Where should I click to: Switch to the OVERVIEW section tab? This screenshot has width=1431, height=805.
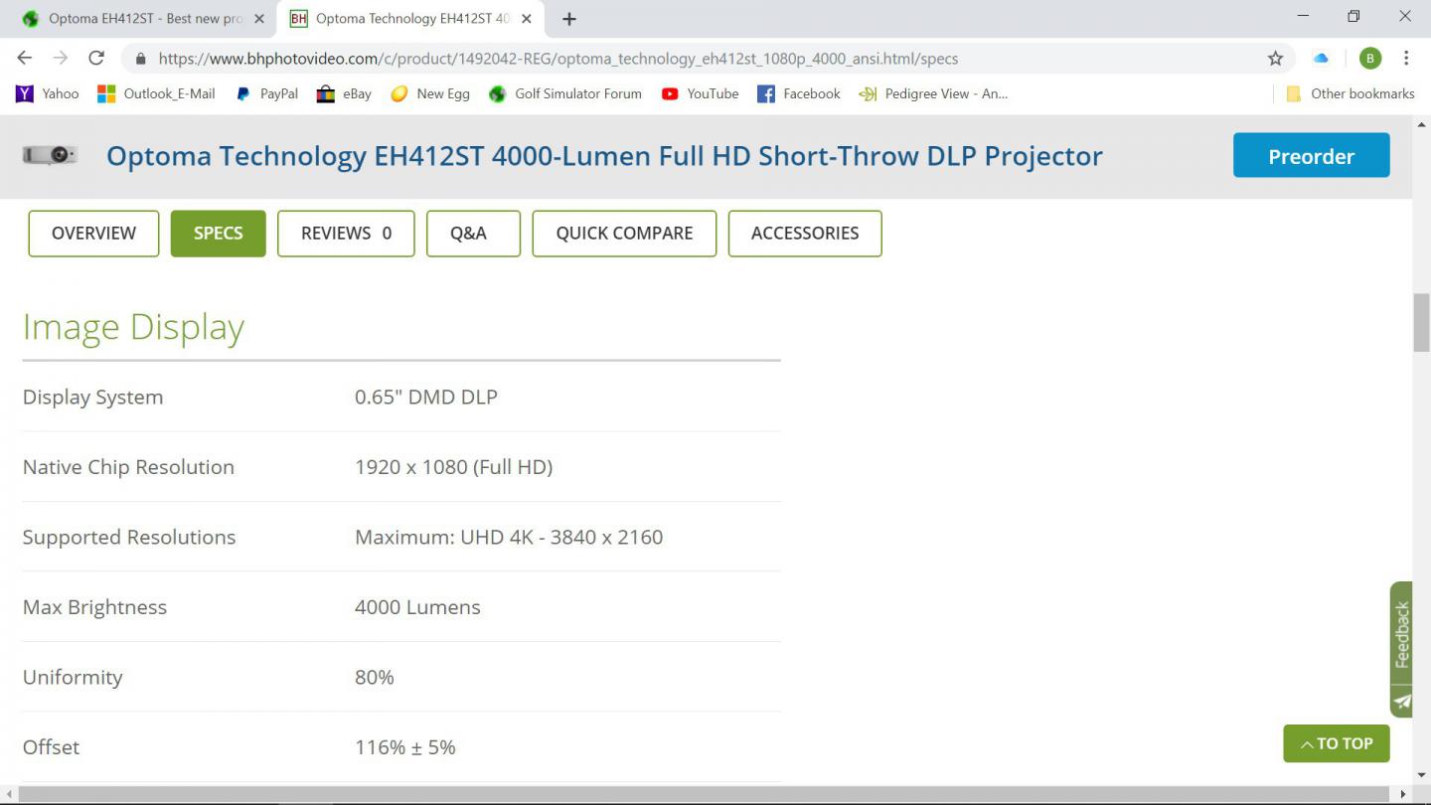coord(93,234)
